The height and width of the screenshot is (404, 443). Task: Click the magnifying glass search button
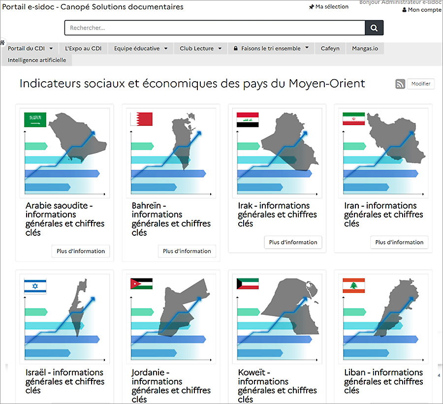pos(374,28)
